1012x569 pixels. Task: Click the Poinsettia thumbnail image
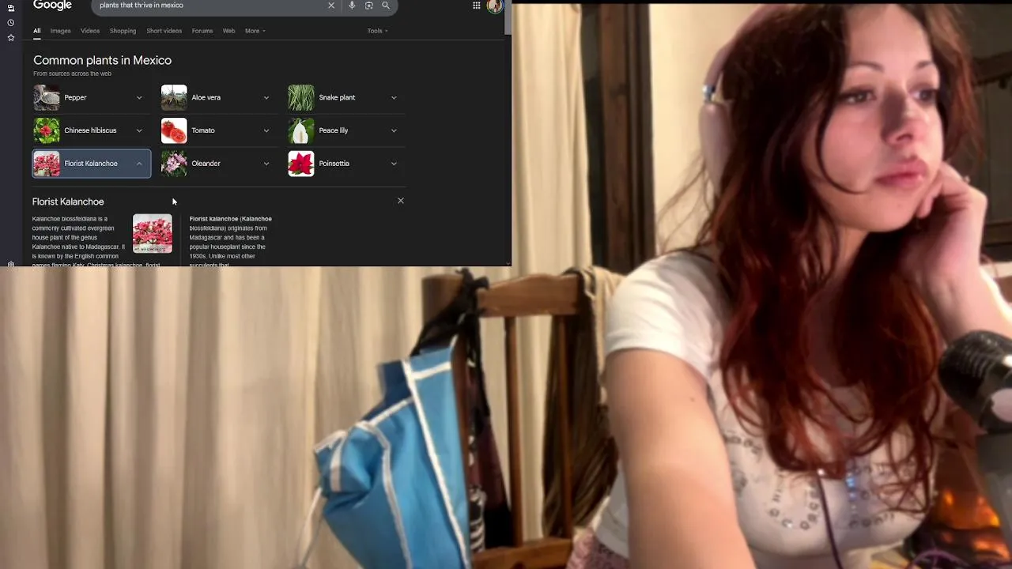[x=301, y=164]
